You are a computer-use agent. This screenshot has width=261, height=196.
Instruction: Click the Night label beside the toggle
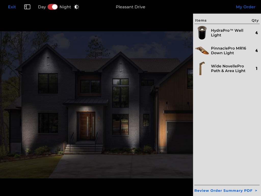coord(66,7)
